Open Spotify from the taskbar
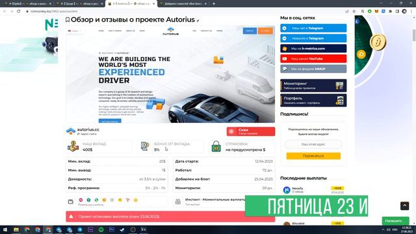 pyautogui.click(x=101, y=229)
